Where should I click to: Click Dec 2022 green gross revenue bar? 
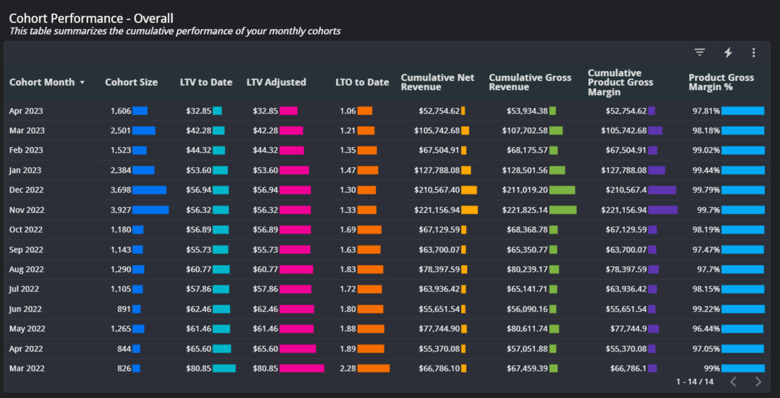[x=562, y=190]
